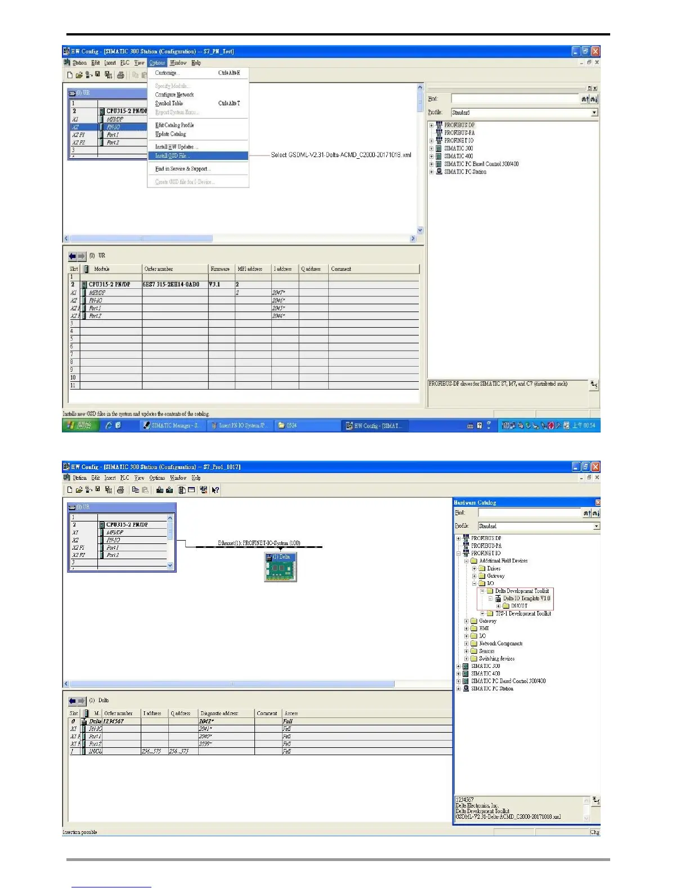Select CPU315-2 PN/DP row in S7_PN_Test table
689x892 pixels.
point(244,285)
